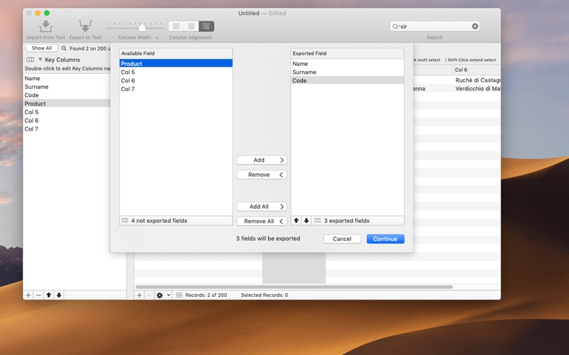This screenshot has height=355, width=569.
Task: Open the gear action menu
Action: click(160, 295)
